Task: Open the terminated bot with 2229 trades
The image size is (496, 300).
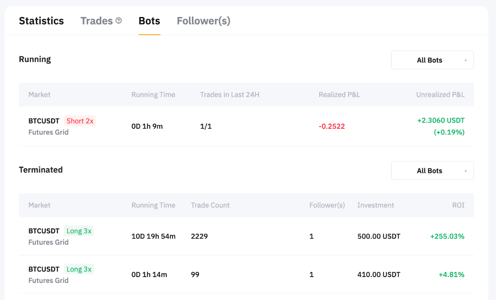Action: click(44, 231)
